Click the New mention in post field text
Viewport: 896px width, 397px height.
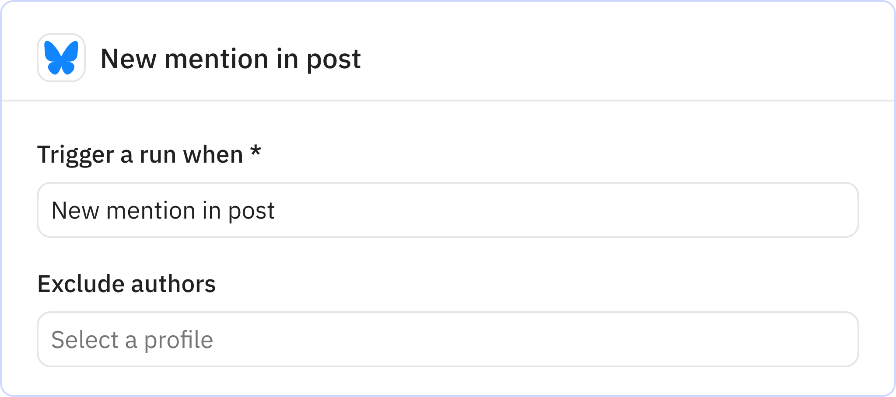(x=164, y=210)
